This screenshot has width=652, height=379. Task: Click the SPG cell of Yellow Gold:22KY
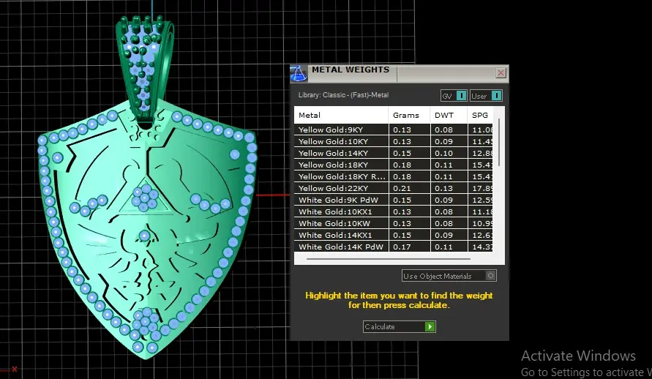[x=480, y=188]
